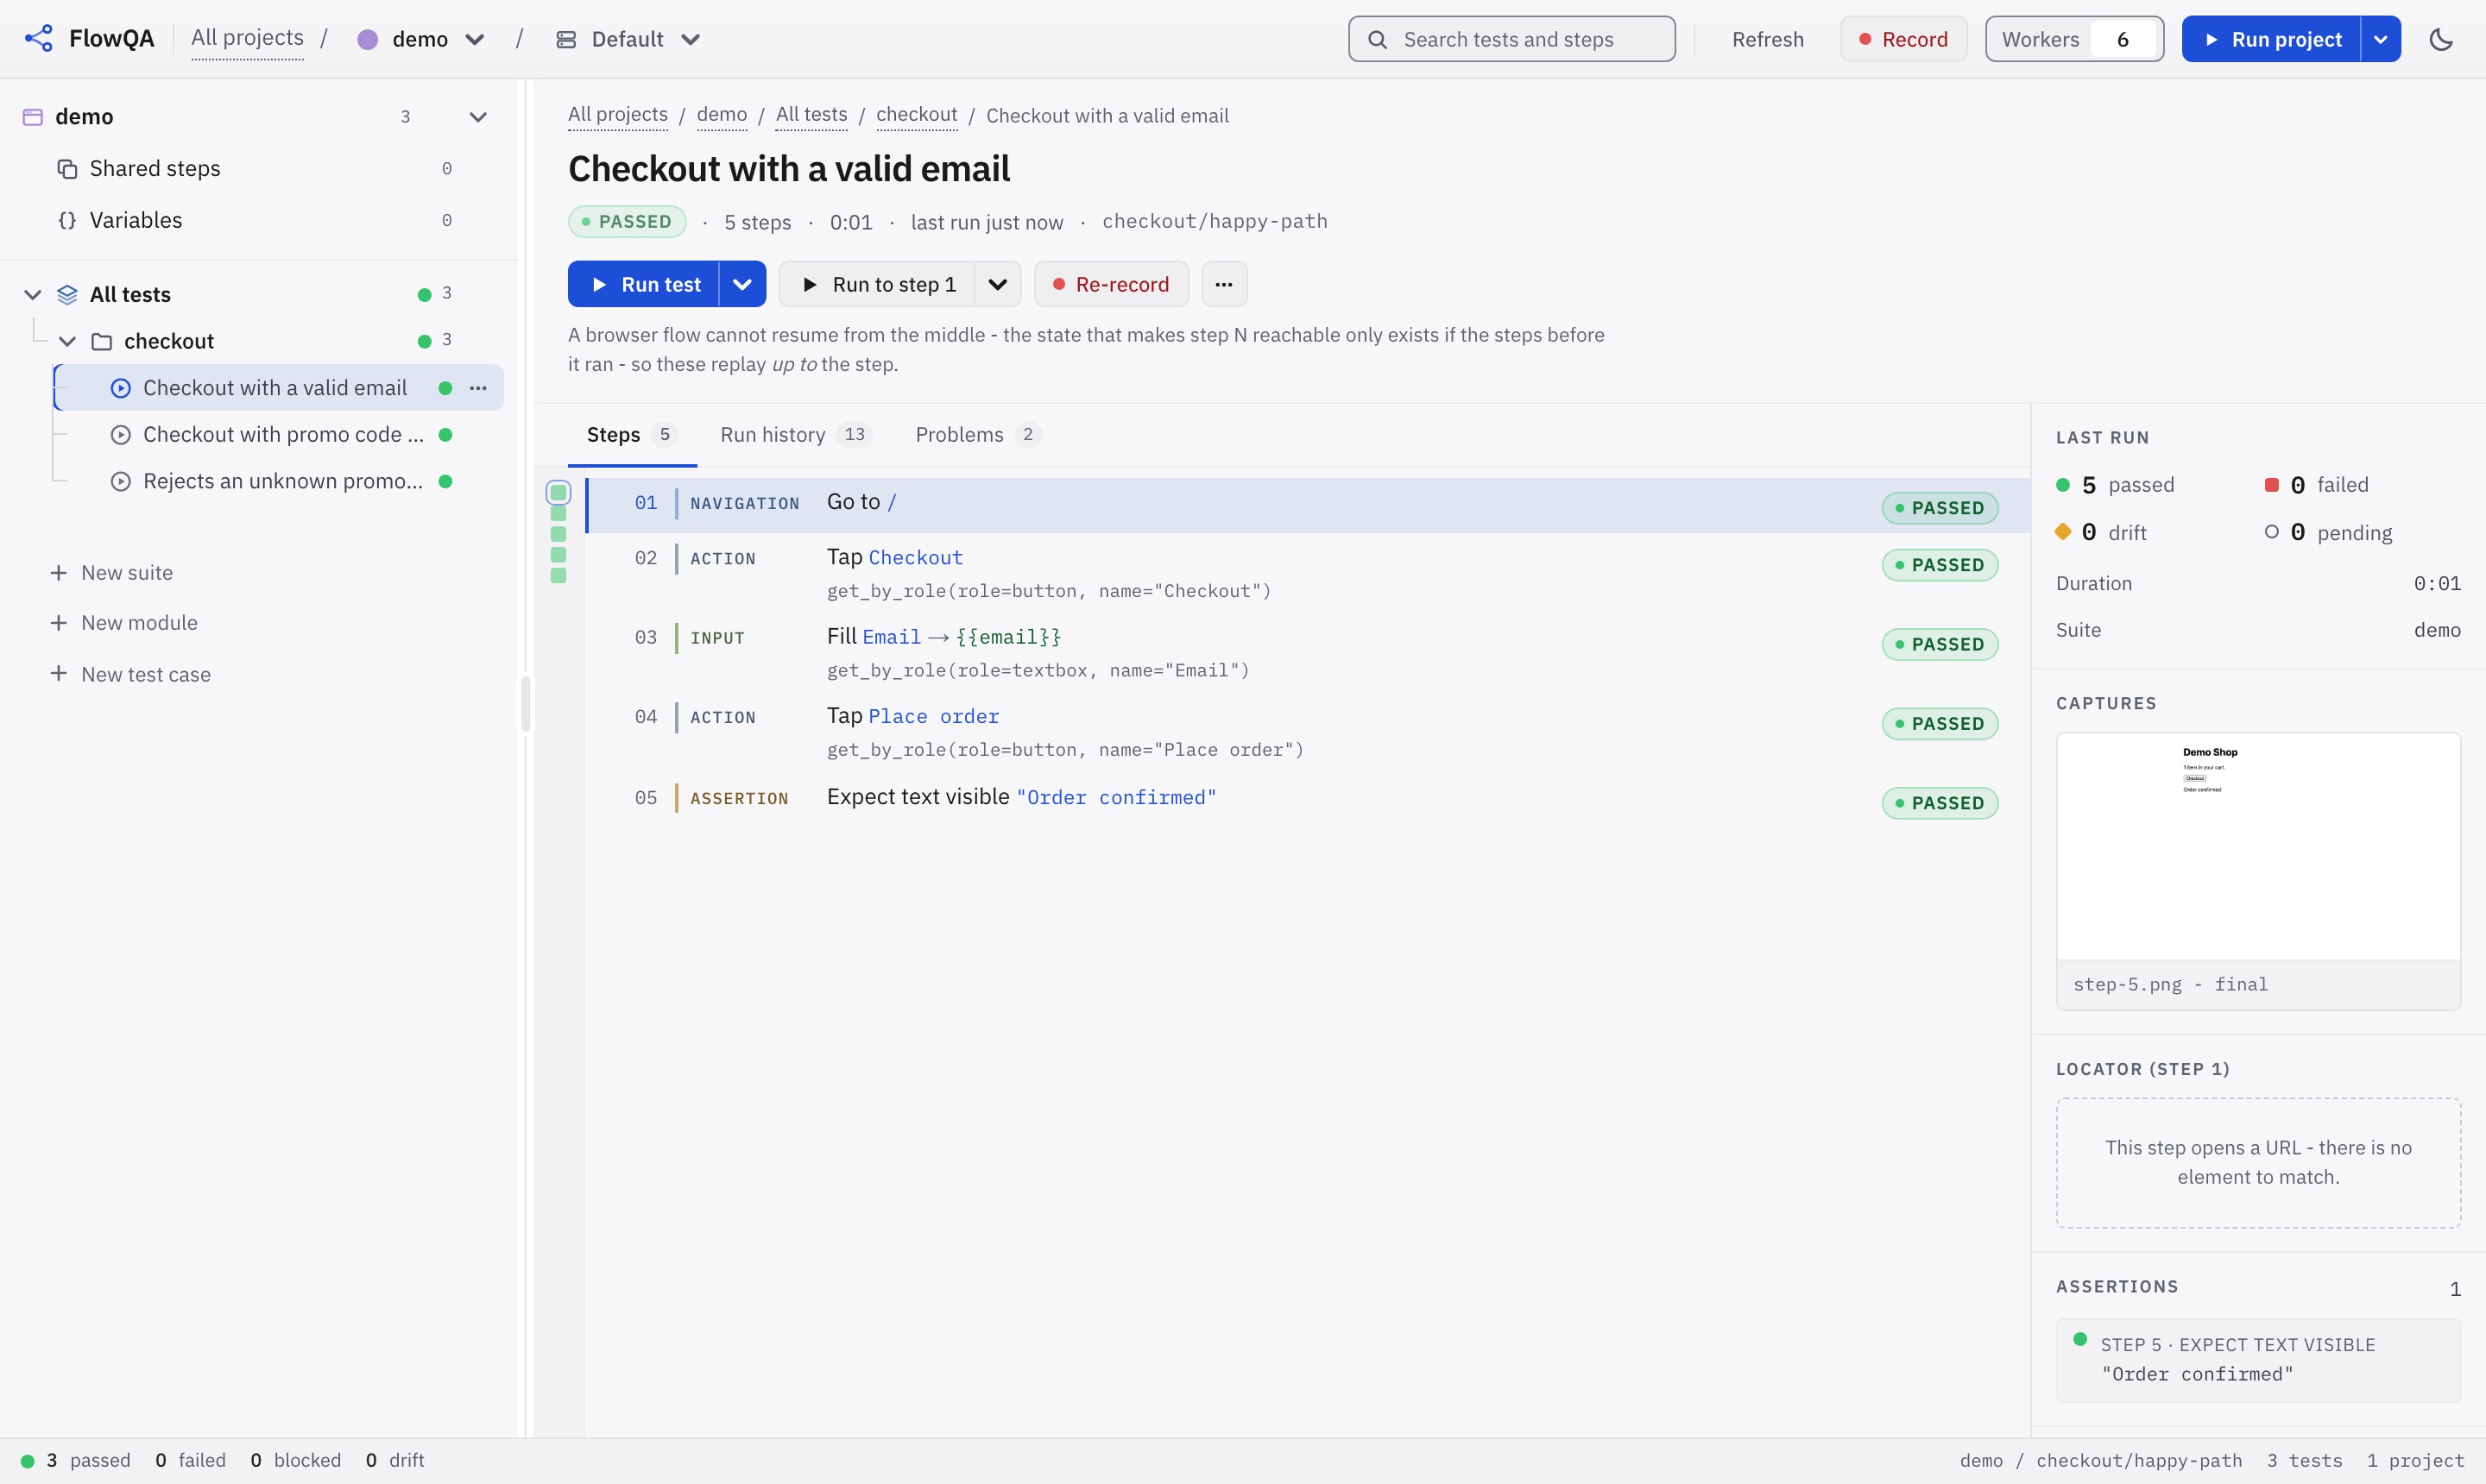Start recording with the Record button
The width and height of the screenshot is (2486, 1484).
click(x=1902, y=39)
